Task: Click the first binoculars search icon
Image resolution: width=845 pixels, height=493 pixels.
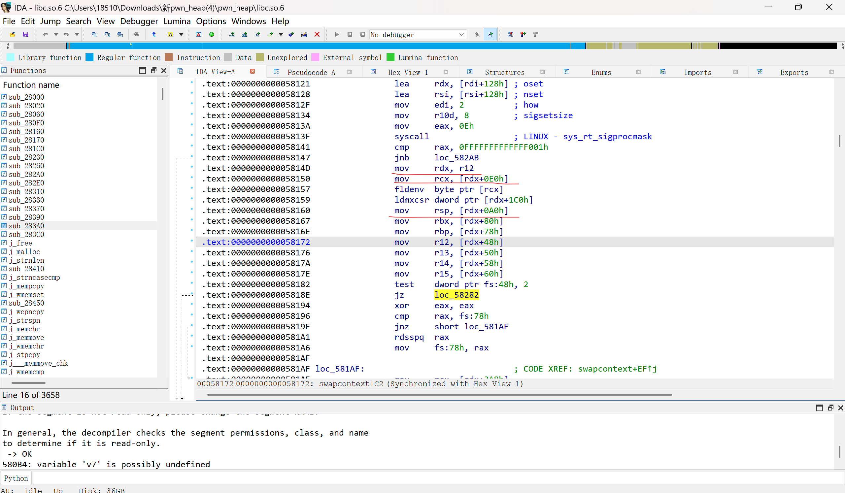Action: point(94,34)
